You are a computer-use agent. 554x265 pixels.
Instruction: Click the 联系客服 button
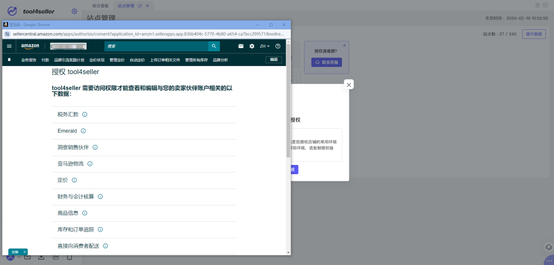tap(326, 62)
